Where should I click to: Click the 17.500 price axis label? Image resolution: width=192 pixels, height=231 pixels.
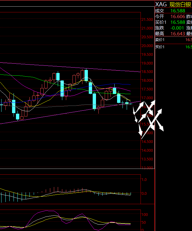147,89
